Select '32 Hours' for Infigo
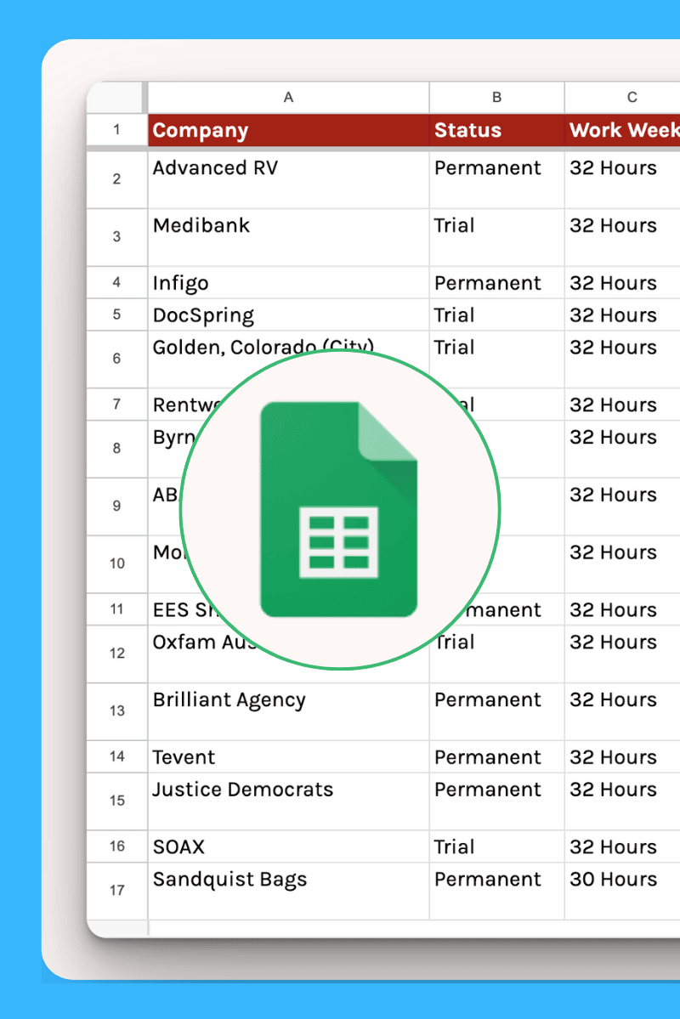The height and width of the screenshot is (1019, 680). pyautogui.click(x=622, y=283)
